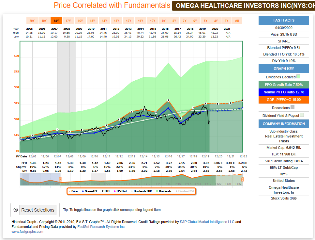Select the All timeframe tab
The image size is (315, 240).
(237, 20)
